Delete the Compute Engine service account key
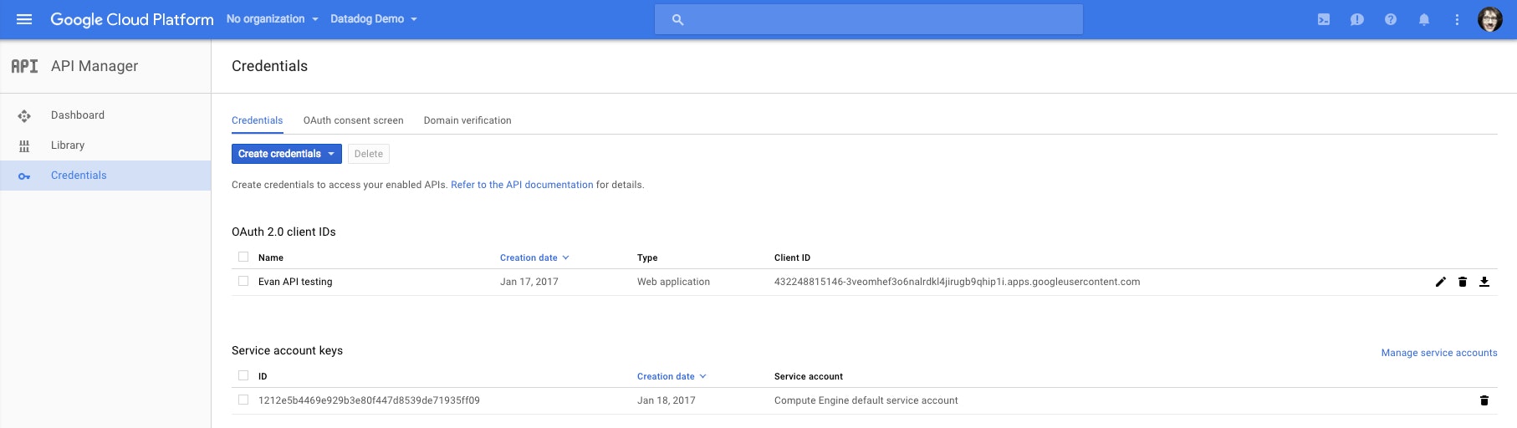Screen dimensions: 1517x428 click(x=1484, y=400)
